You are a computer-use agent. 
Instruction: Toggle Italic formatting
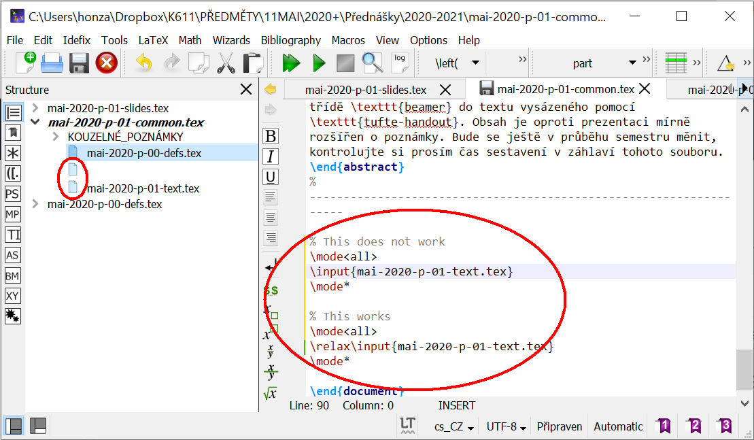[270, 157]
